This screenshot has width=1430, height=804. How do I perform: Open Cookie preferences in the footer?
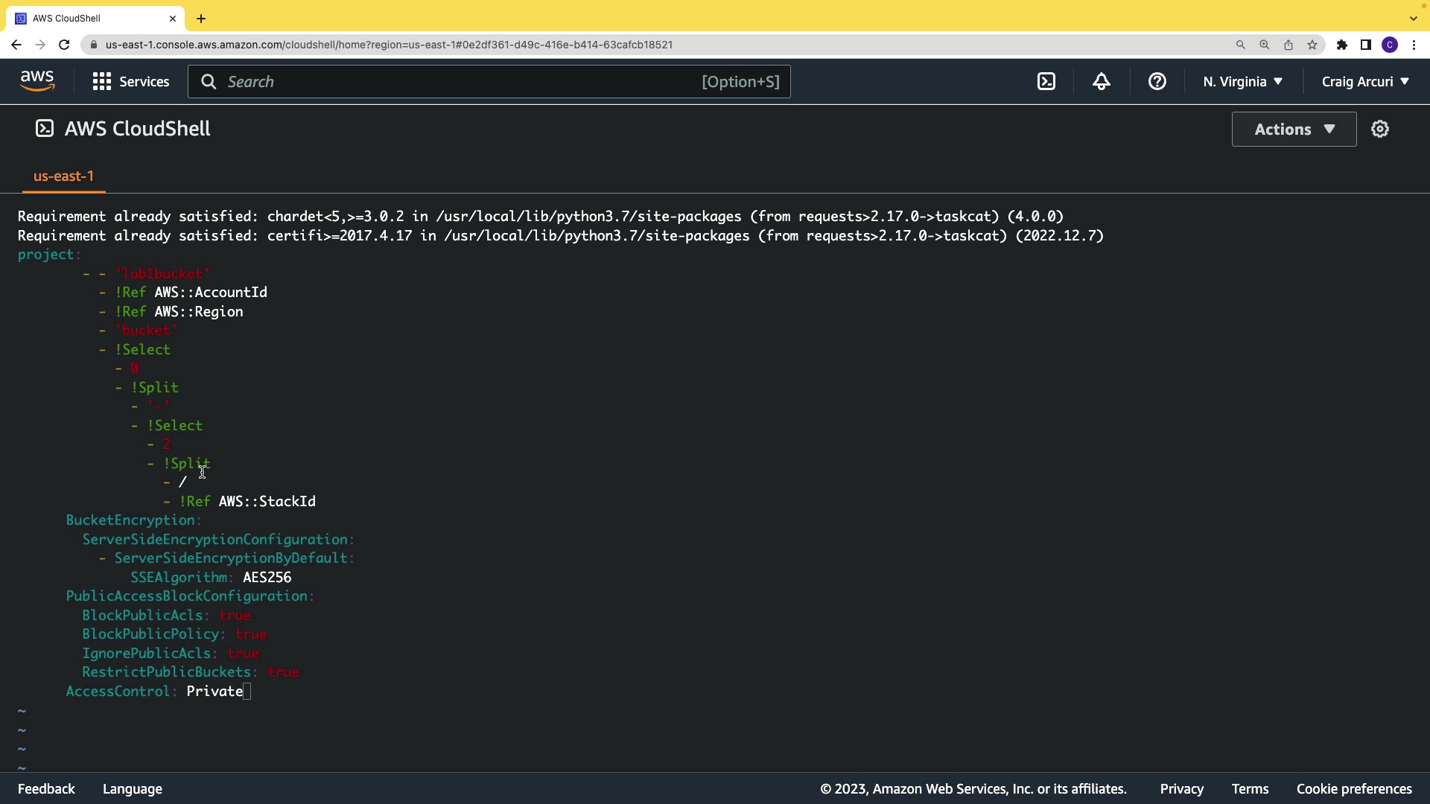[x=1354, y=789]
